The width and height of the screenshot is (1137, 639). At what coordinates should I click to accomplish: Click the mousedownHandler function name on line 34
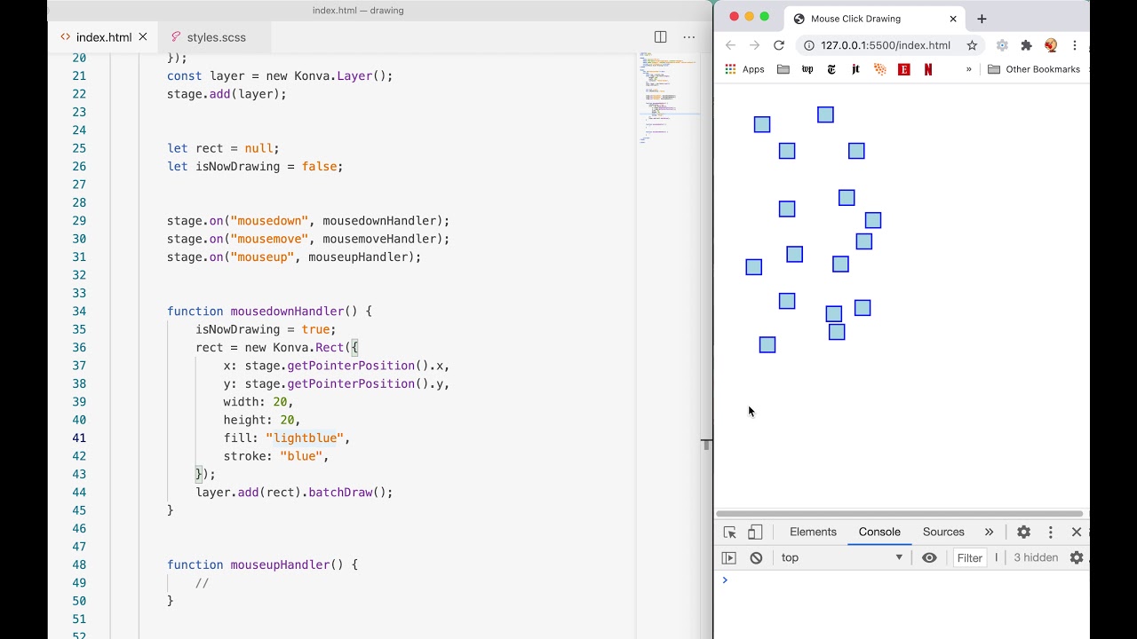[287, 312]
